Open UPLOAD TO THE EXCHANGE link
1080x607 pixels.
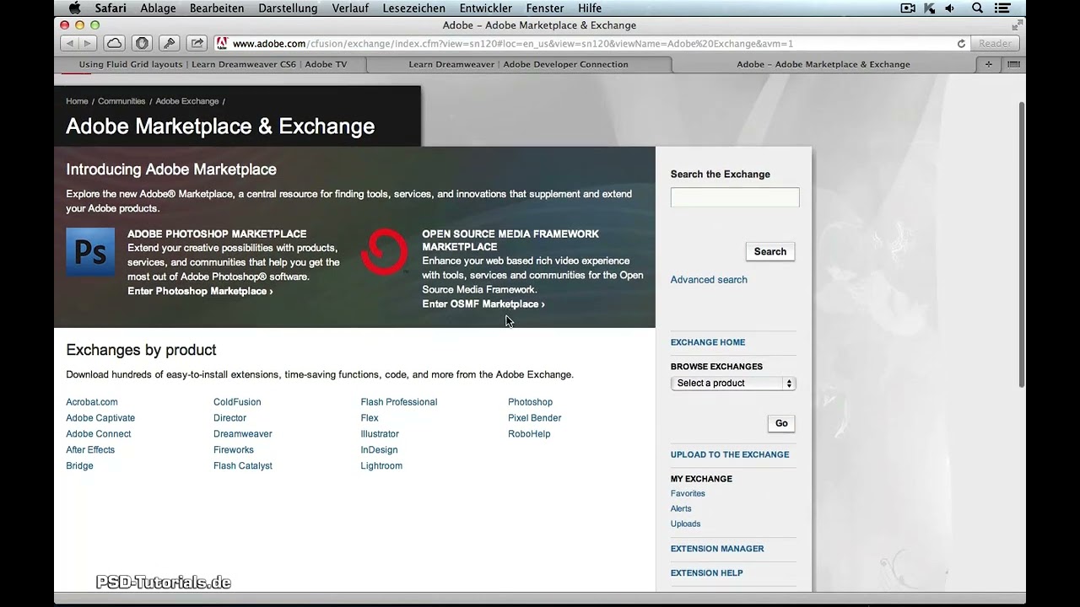pos(730,454)
